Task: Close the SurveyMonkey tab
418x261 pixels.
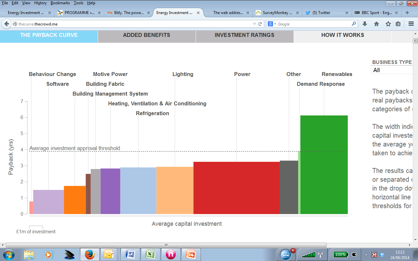Action: [297, 13]
